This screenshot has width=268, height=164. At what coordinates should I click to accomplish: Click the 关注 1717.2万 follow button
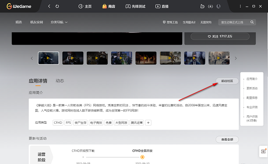coord(220,37)
